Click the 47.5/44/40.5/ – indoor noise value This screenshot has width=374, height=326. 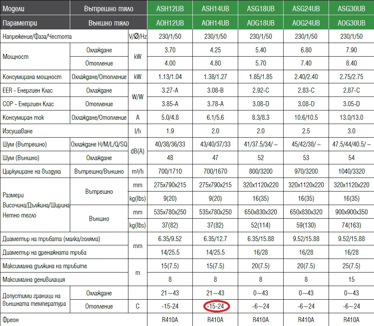351,145
